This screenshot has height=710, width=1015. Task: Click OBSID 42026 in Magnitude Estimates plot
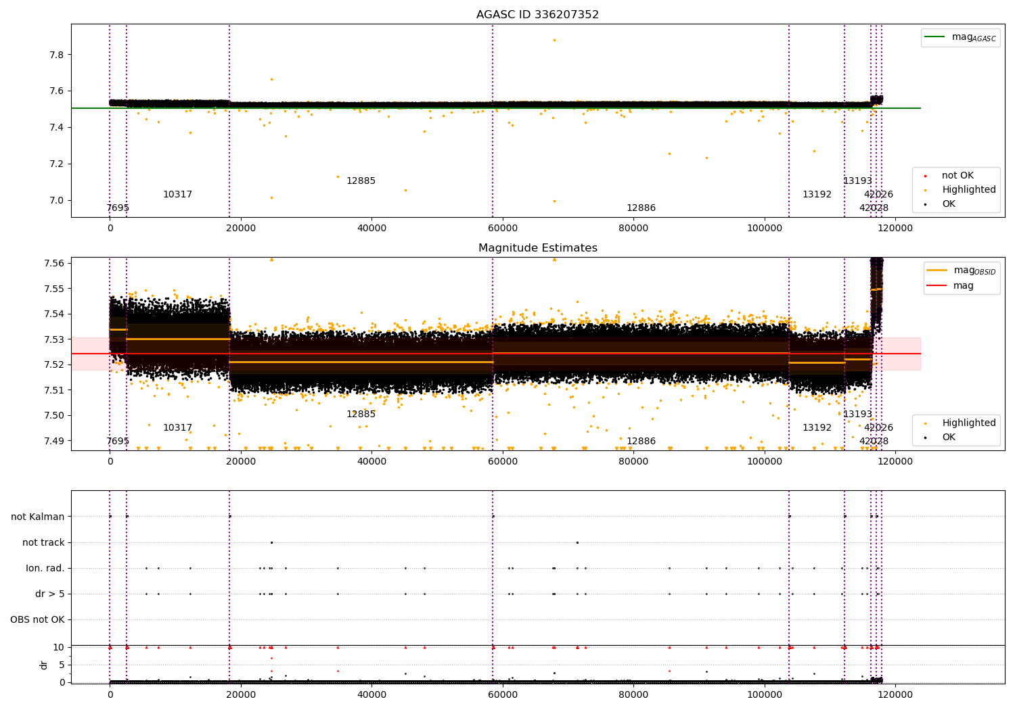pos(878,428)
